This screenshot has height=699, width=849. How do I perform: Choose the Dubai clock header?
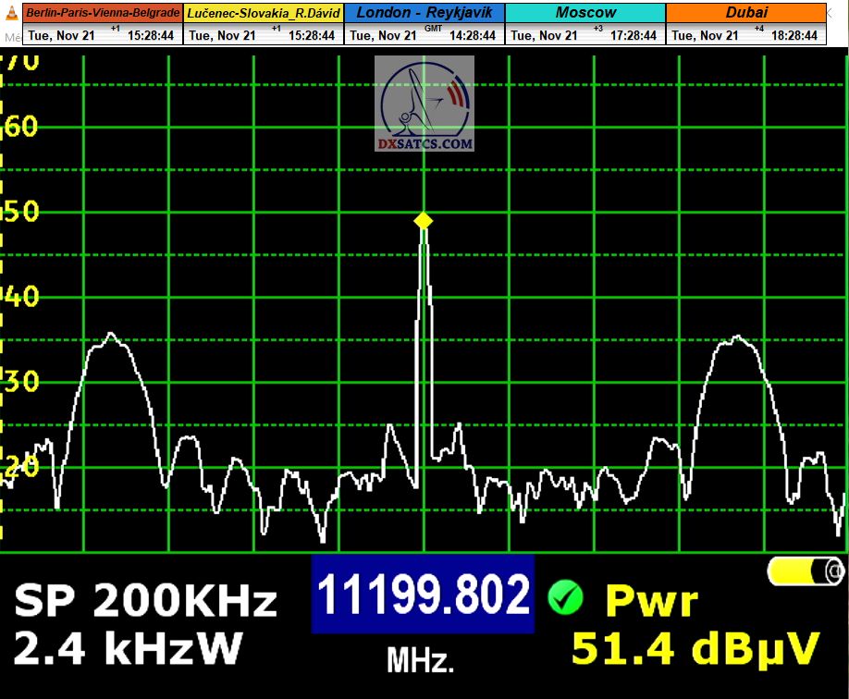[x=745, y=13]
